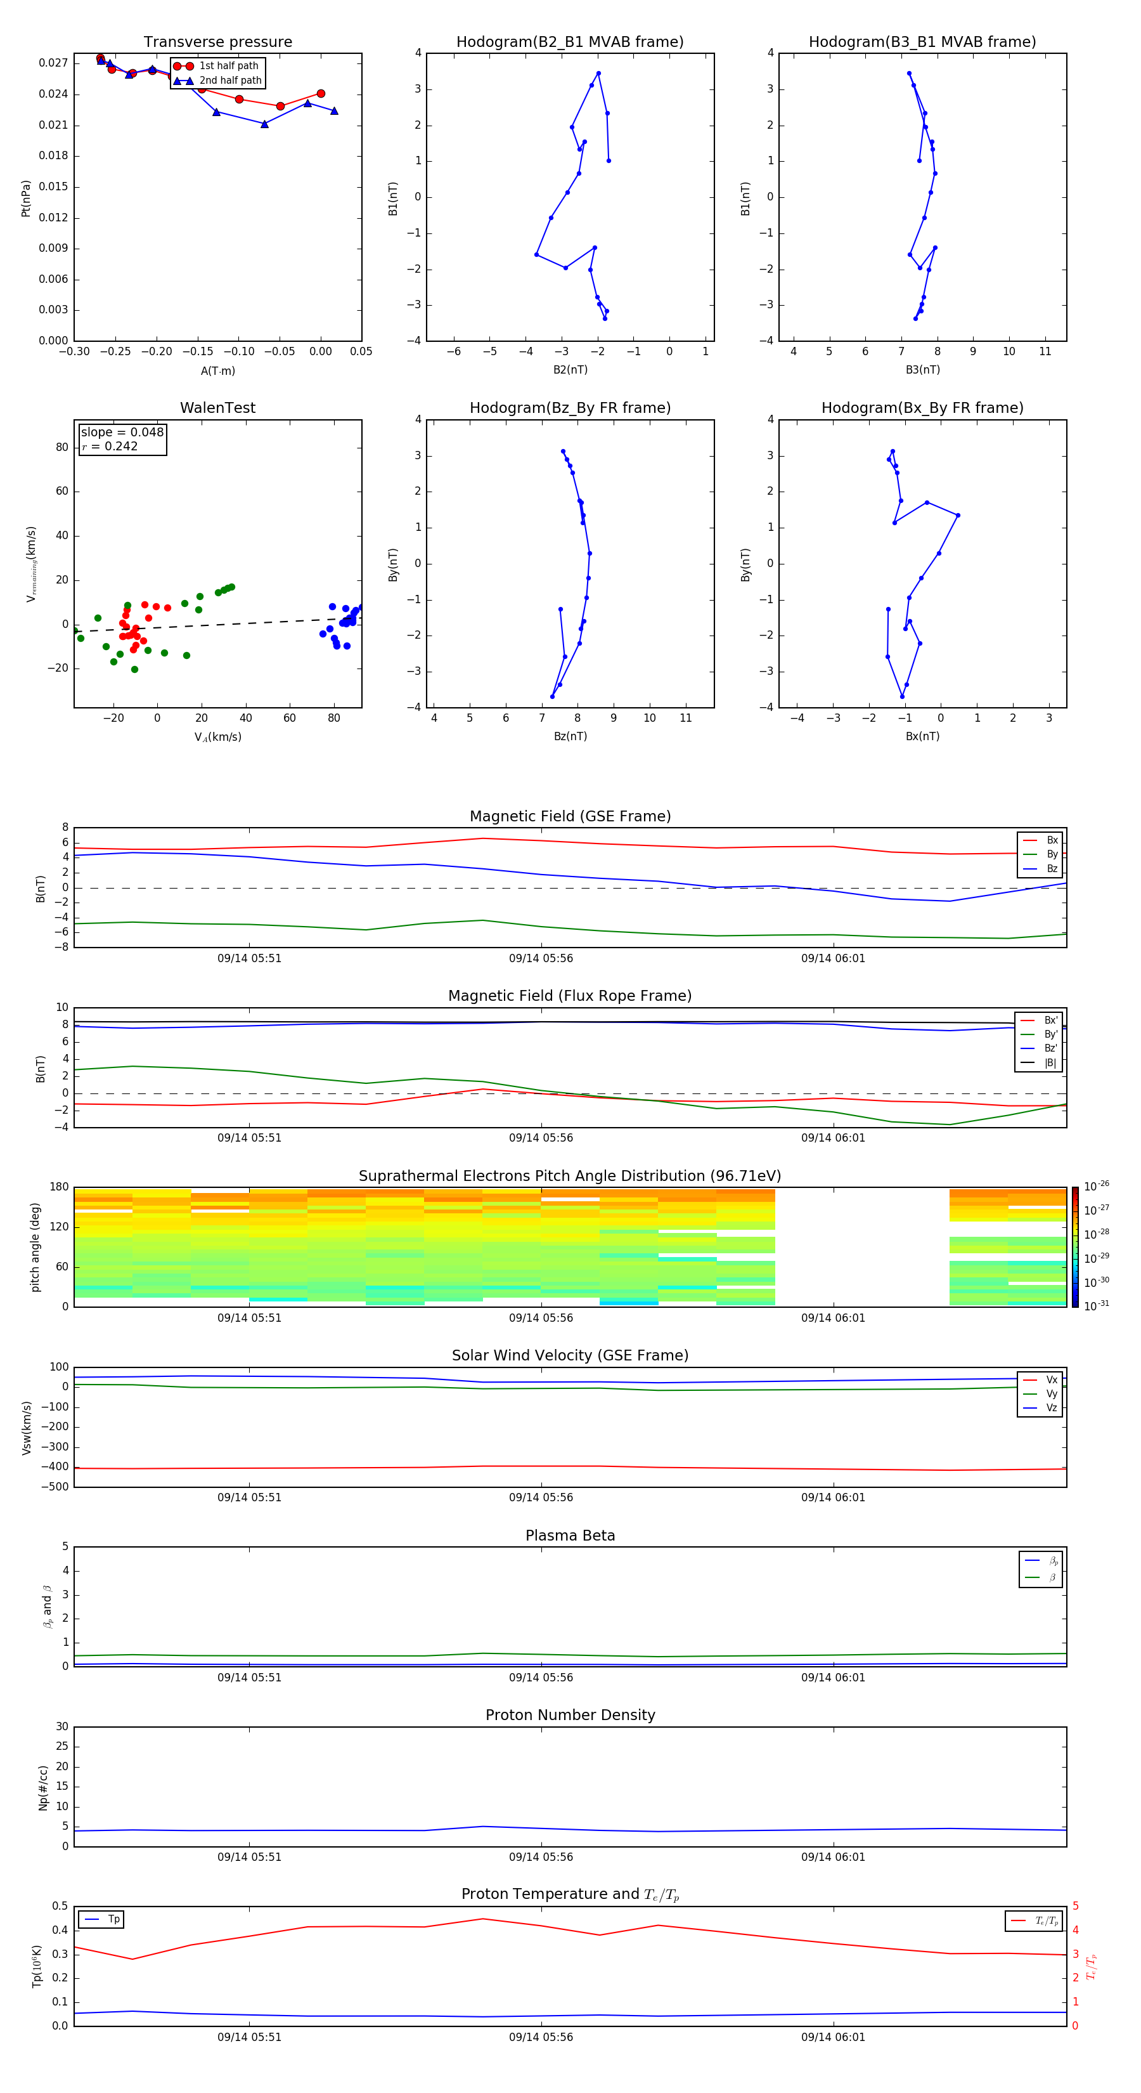Screen dimensions: 1141x2093
Task: Click the 'Vy' velocity legend entry
Action: (1040, 1394)
